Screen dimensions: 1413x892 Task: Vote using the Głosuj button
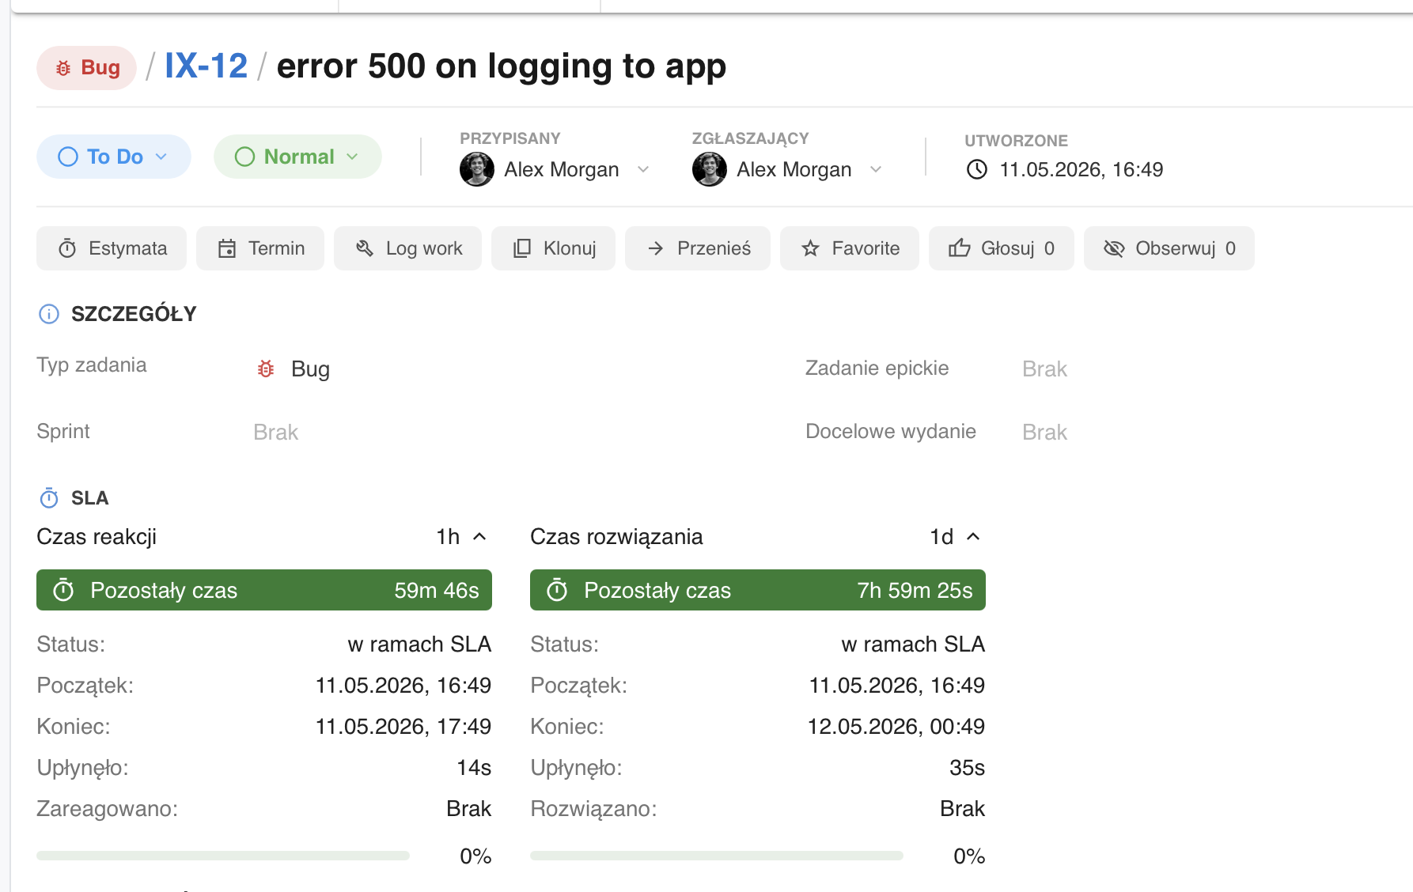(1002, 248)
